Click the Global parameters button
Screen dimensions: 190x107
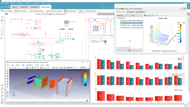37,11
